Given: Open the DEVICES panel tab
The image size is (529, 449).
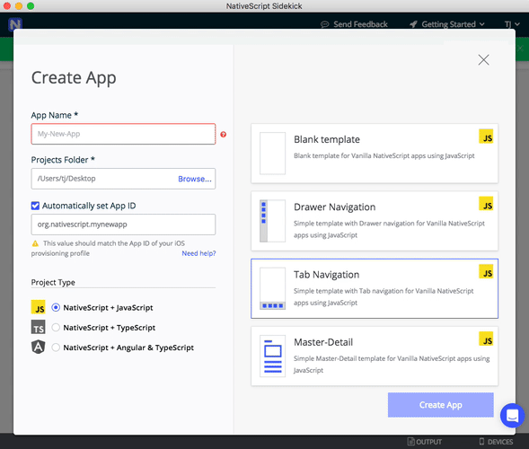Looking at the screenshot, I should point(497,442).
